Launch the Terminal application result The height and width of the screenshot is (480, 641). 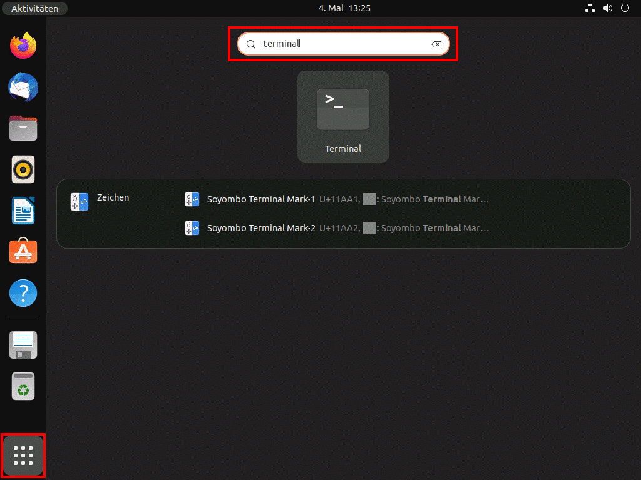343,117
